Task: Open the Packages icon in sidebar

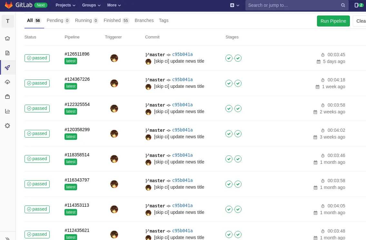Action: (7, 97)
